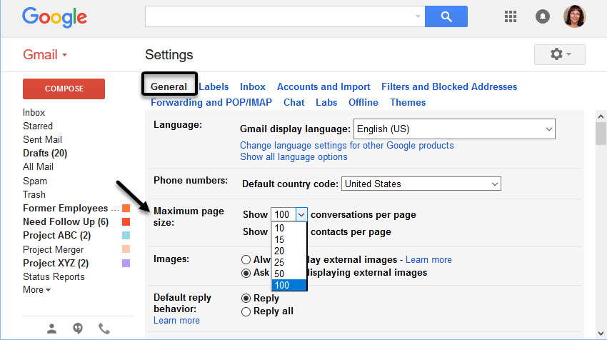Choose 10 conversations per page
Viewport: 607px width, 340px height.
tap(289, 228)
